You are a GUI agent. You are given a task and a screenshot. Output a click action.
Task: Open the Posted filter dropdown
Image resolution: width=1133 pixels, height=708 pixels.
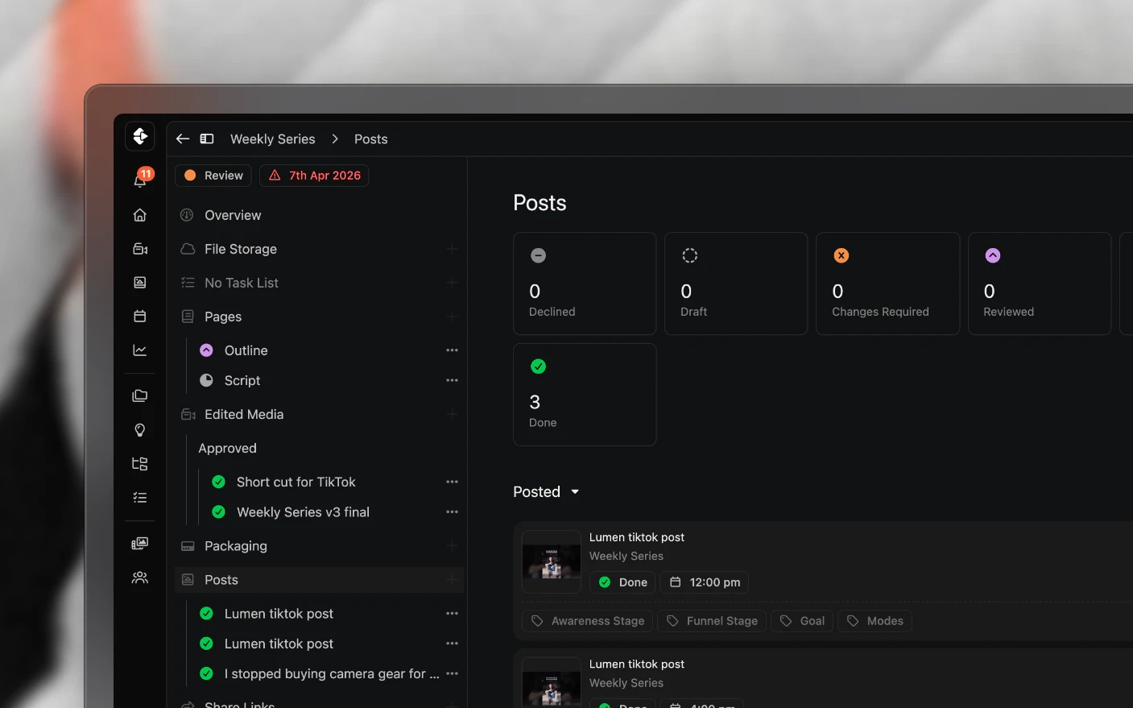[x=547, y=492]
